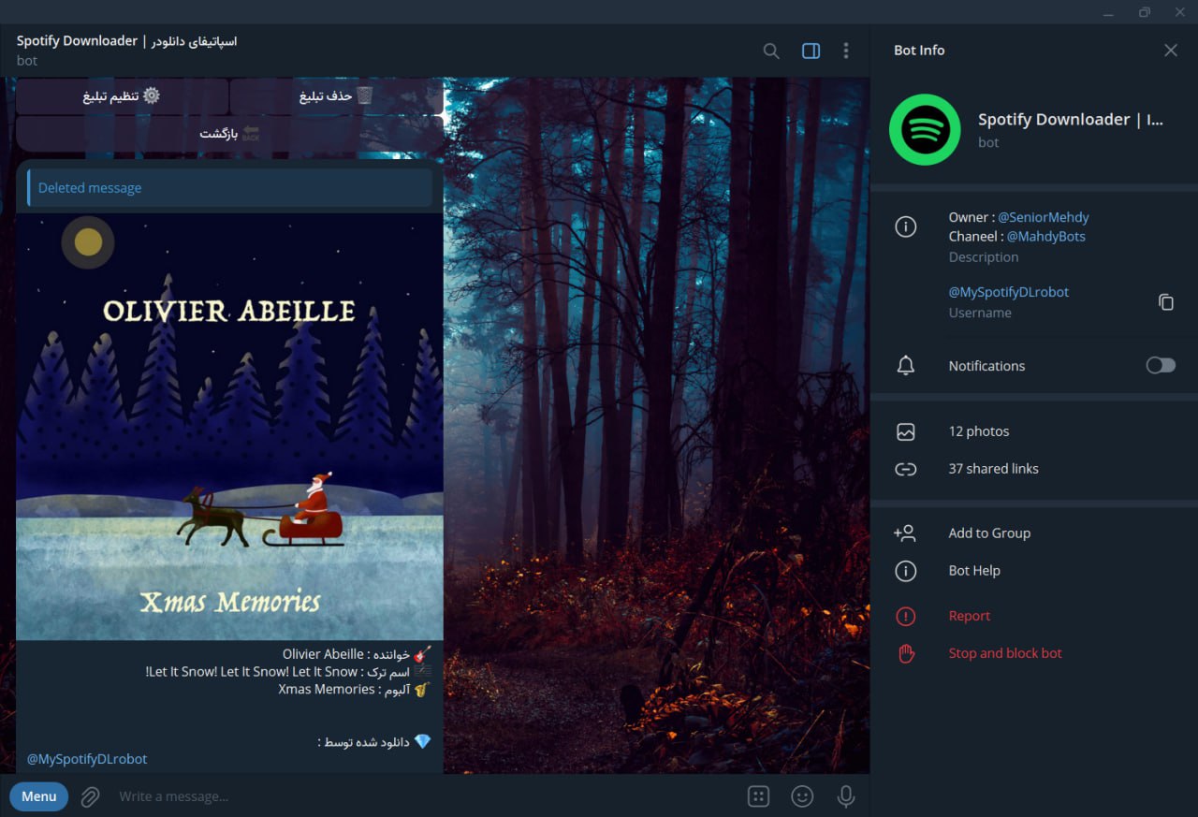Click the red hand block icon
This screenshot has height=817, width=1198.
pos(905,653)
